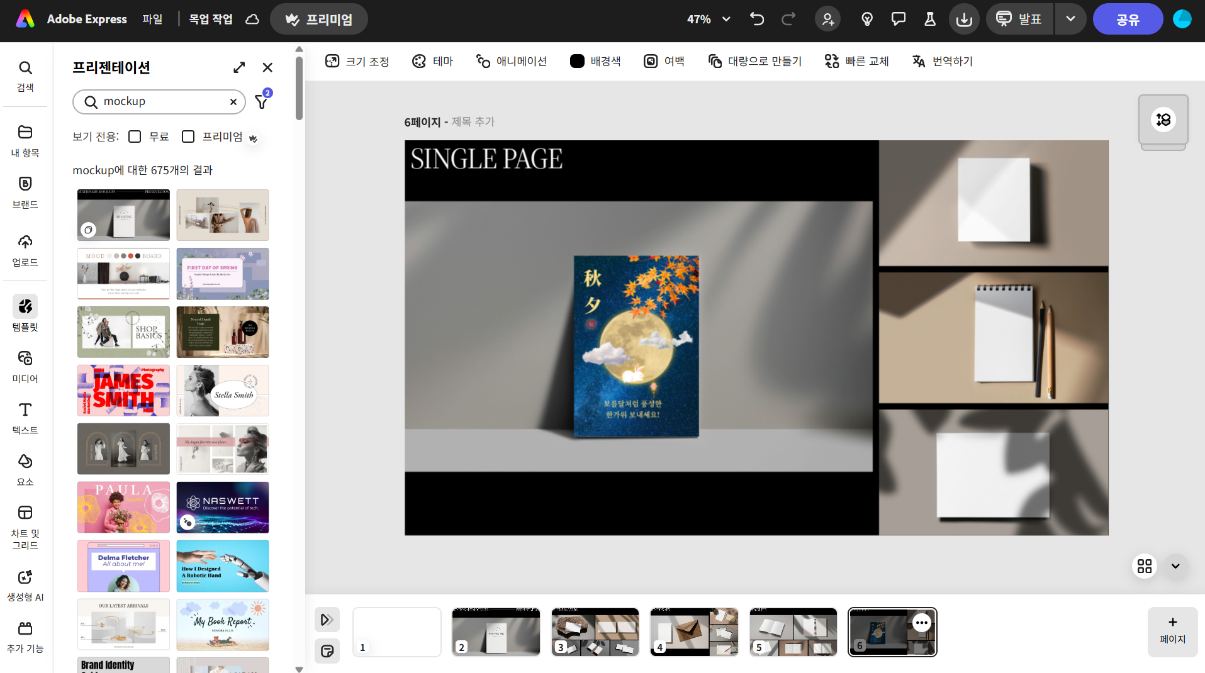Open the black 배경색 color swatch
Screen dimensions: 1205x673
(x=577, y=61)
